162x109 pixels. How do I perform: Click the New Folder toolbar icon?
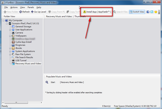(x=5, y=12)
